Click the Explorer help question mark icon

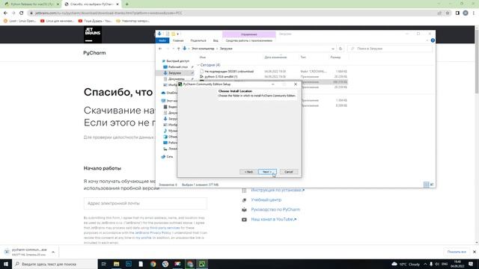click(433, 40)
